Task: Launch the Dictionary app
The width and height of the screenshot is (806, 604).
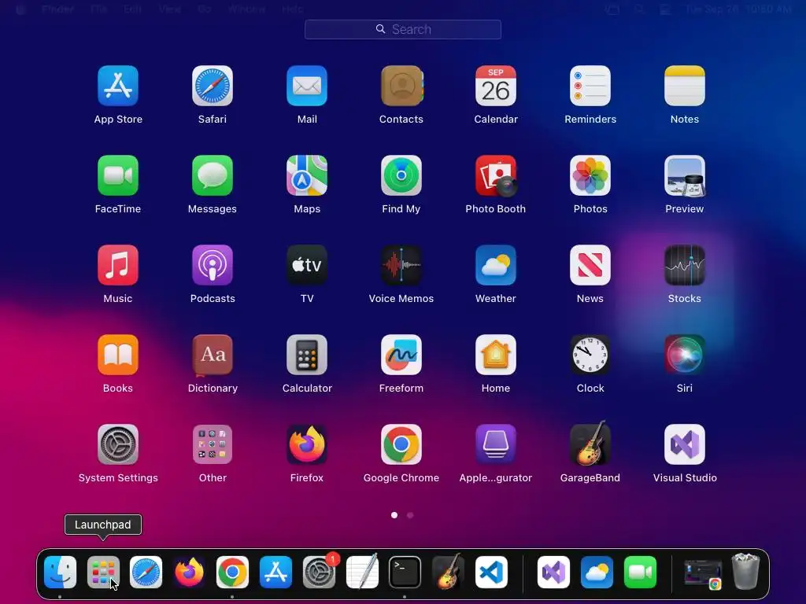Action: pyautogui.click(x=213, y=355)
